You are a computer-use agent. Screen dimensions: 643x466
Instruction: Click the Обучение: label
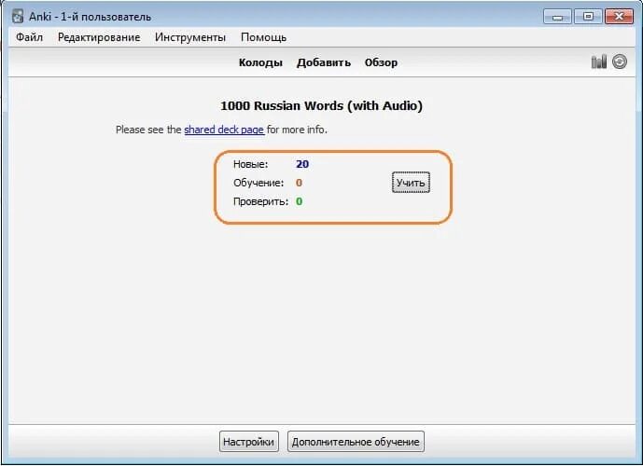tap(259, 183)
